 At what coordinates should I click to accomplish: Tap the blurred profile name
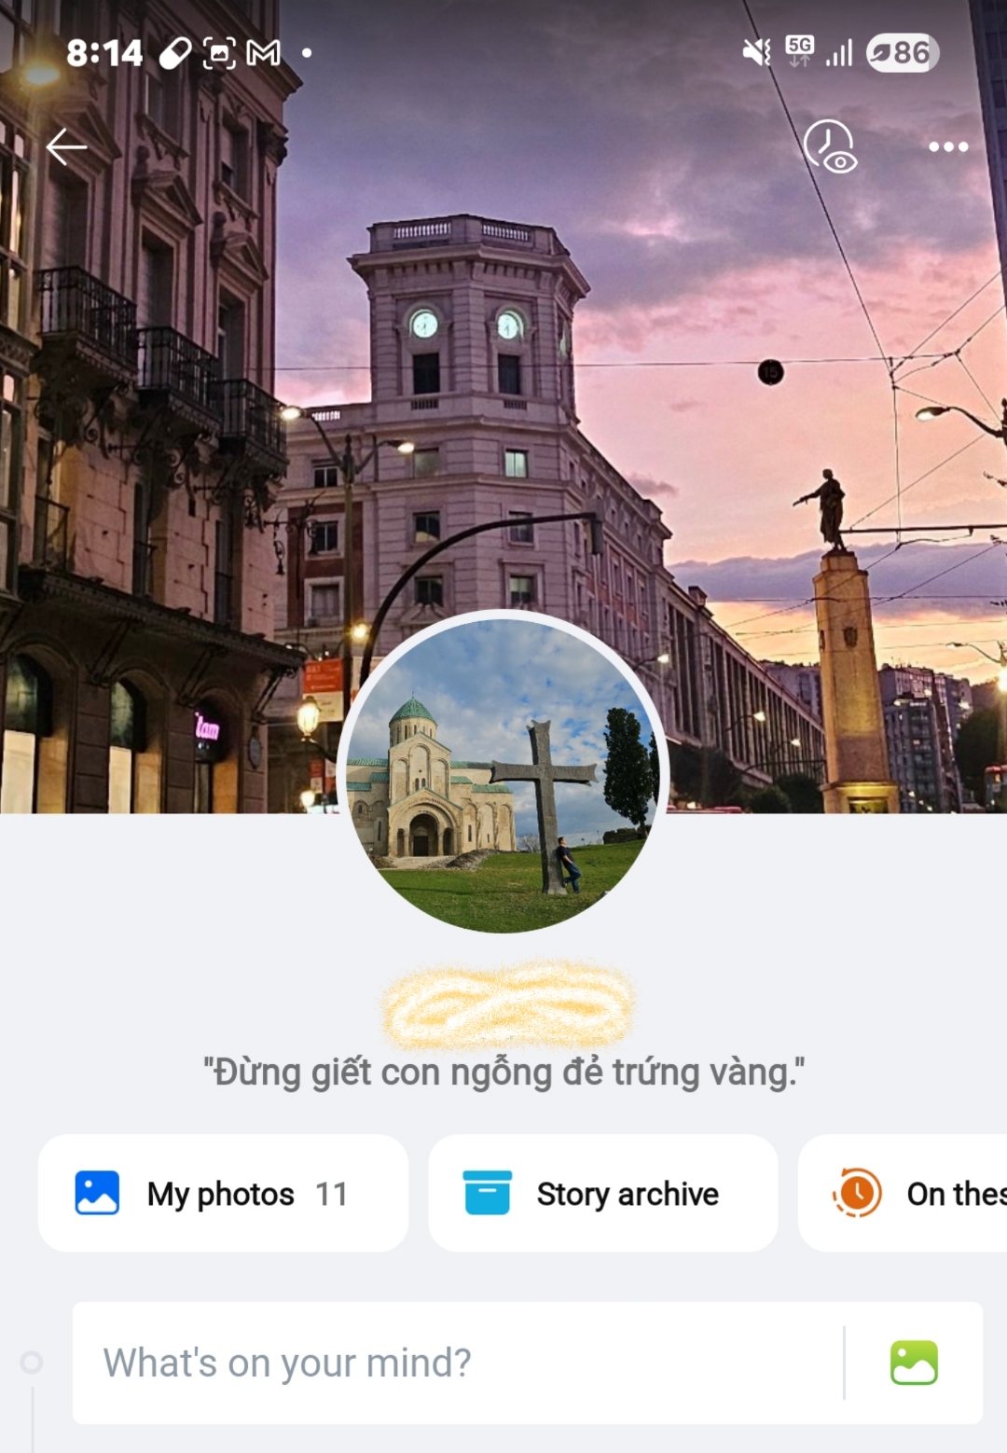tap(508, 1004)
